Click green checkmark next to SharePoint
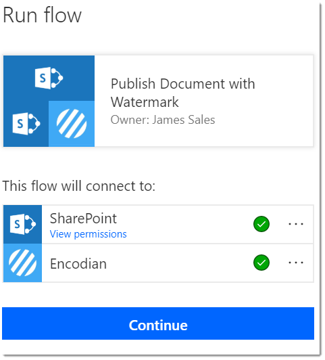The width and height of the screenshot is (325, 360). 261,224
